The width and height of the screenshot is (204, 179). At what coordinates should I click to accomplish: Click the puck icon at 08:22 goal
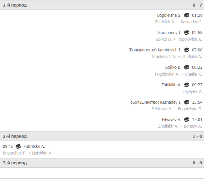tap(187, 67)
